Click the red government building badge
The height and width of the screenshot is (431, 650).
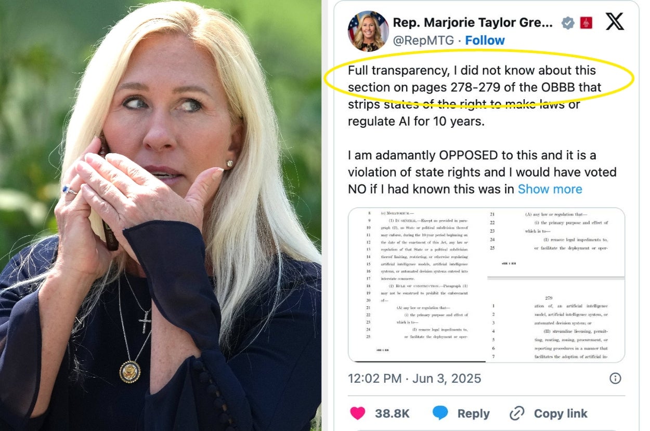pos(586,22)
